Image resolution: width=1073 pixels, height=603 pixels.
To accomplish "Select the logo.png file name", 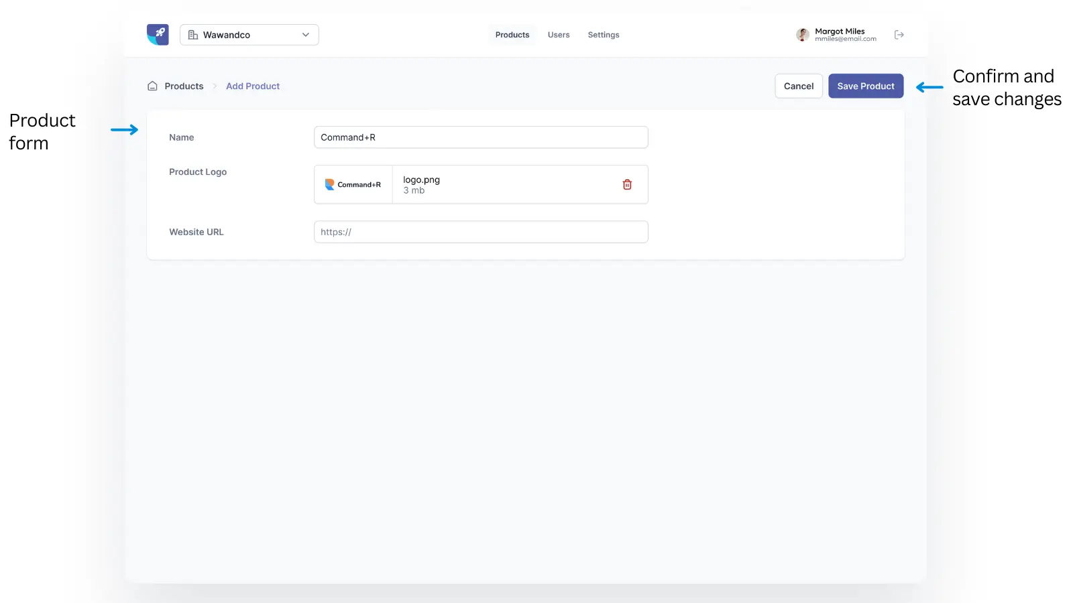I will click(x=421, y=180).
